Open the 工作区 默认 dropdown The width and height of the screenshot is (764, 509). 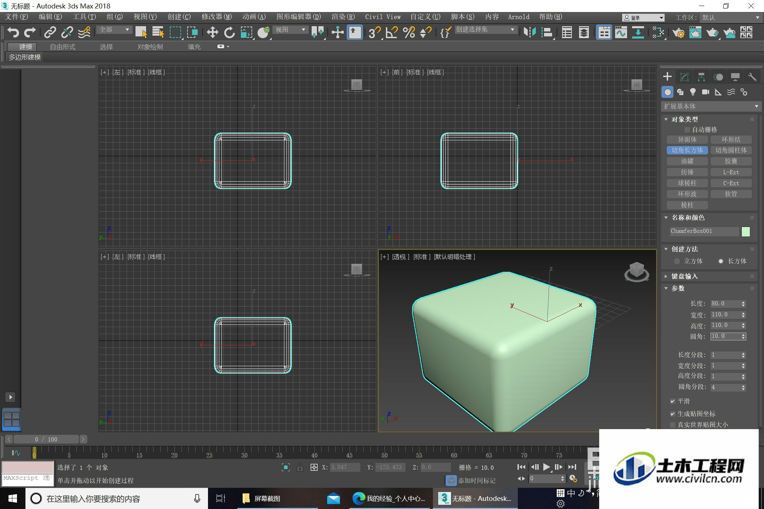(x=730, y=17)
